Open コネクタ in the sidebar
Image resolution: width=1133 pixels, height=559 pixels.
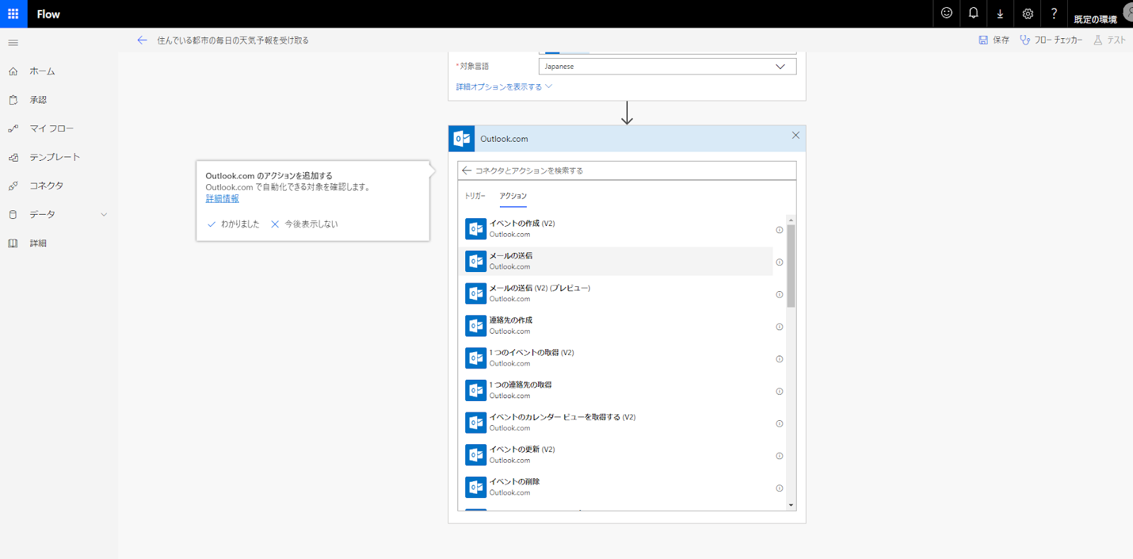[x=47, y=186]
